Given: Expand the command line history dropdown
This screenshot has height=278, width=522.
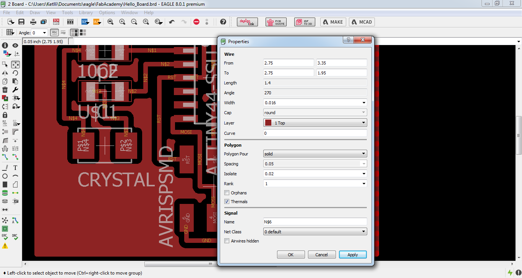Looking at the screenshot, I should tap(519, 42).
